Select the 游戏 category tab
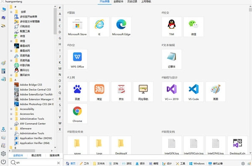 127,163
